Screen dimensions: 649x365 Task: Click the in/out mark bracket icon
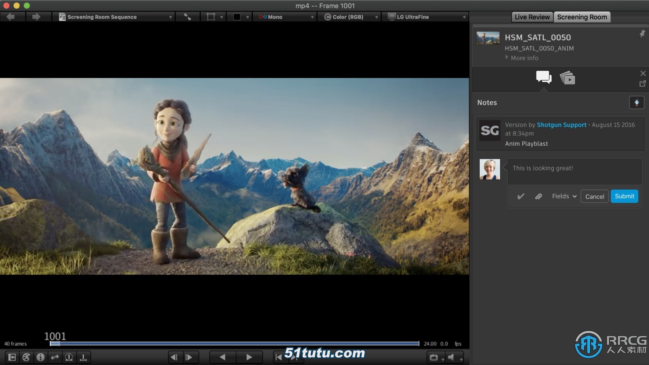click(x=83, y=357)
